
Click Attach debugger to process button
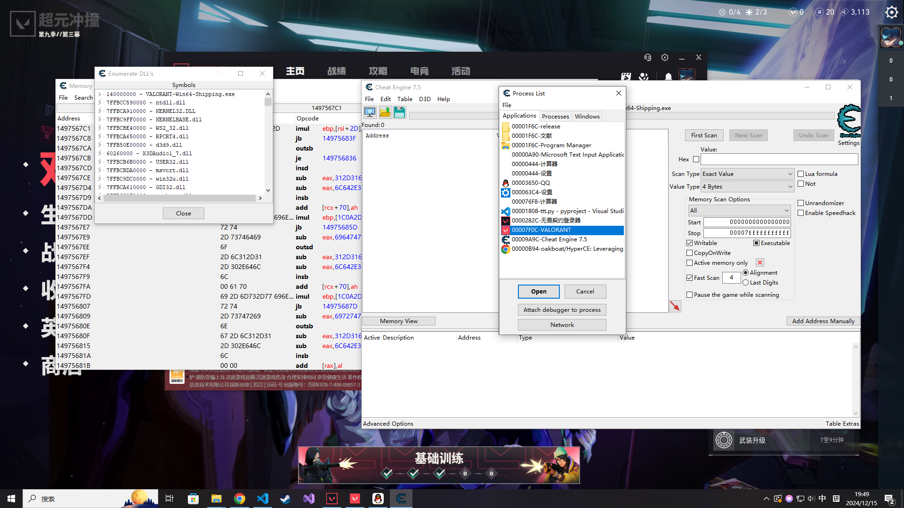pos(562,310)
